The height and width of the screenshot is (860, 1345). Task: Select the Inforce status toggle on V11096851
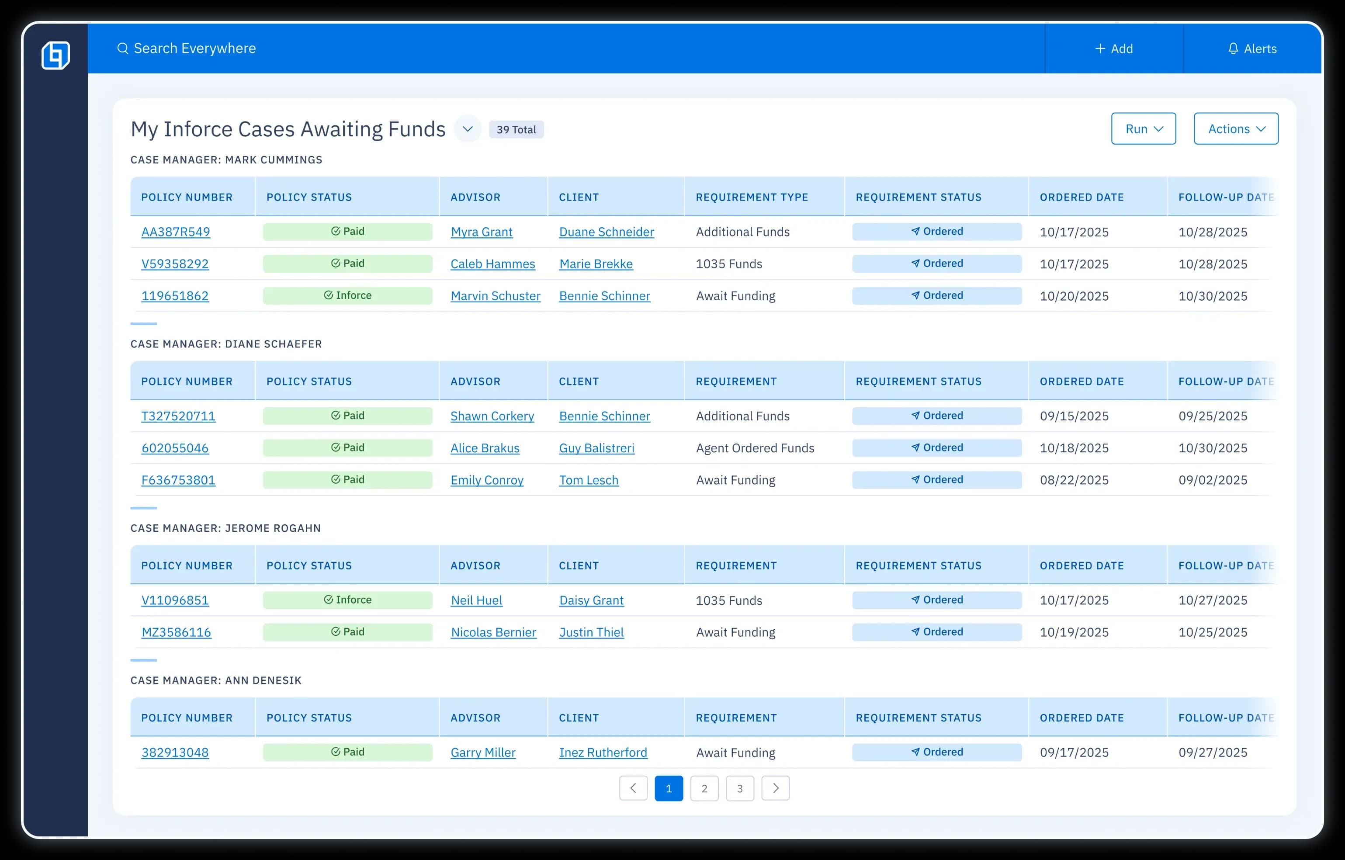tap(347, 600)
